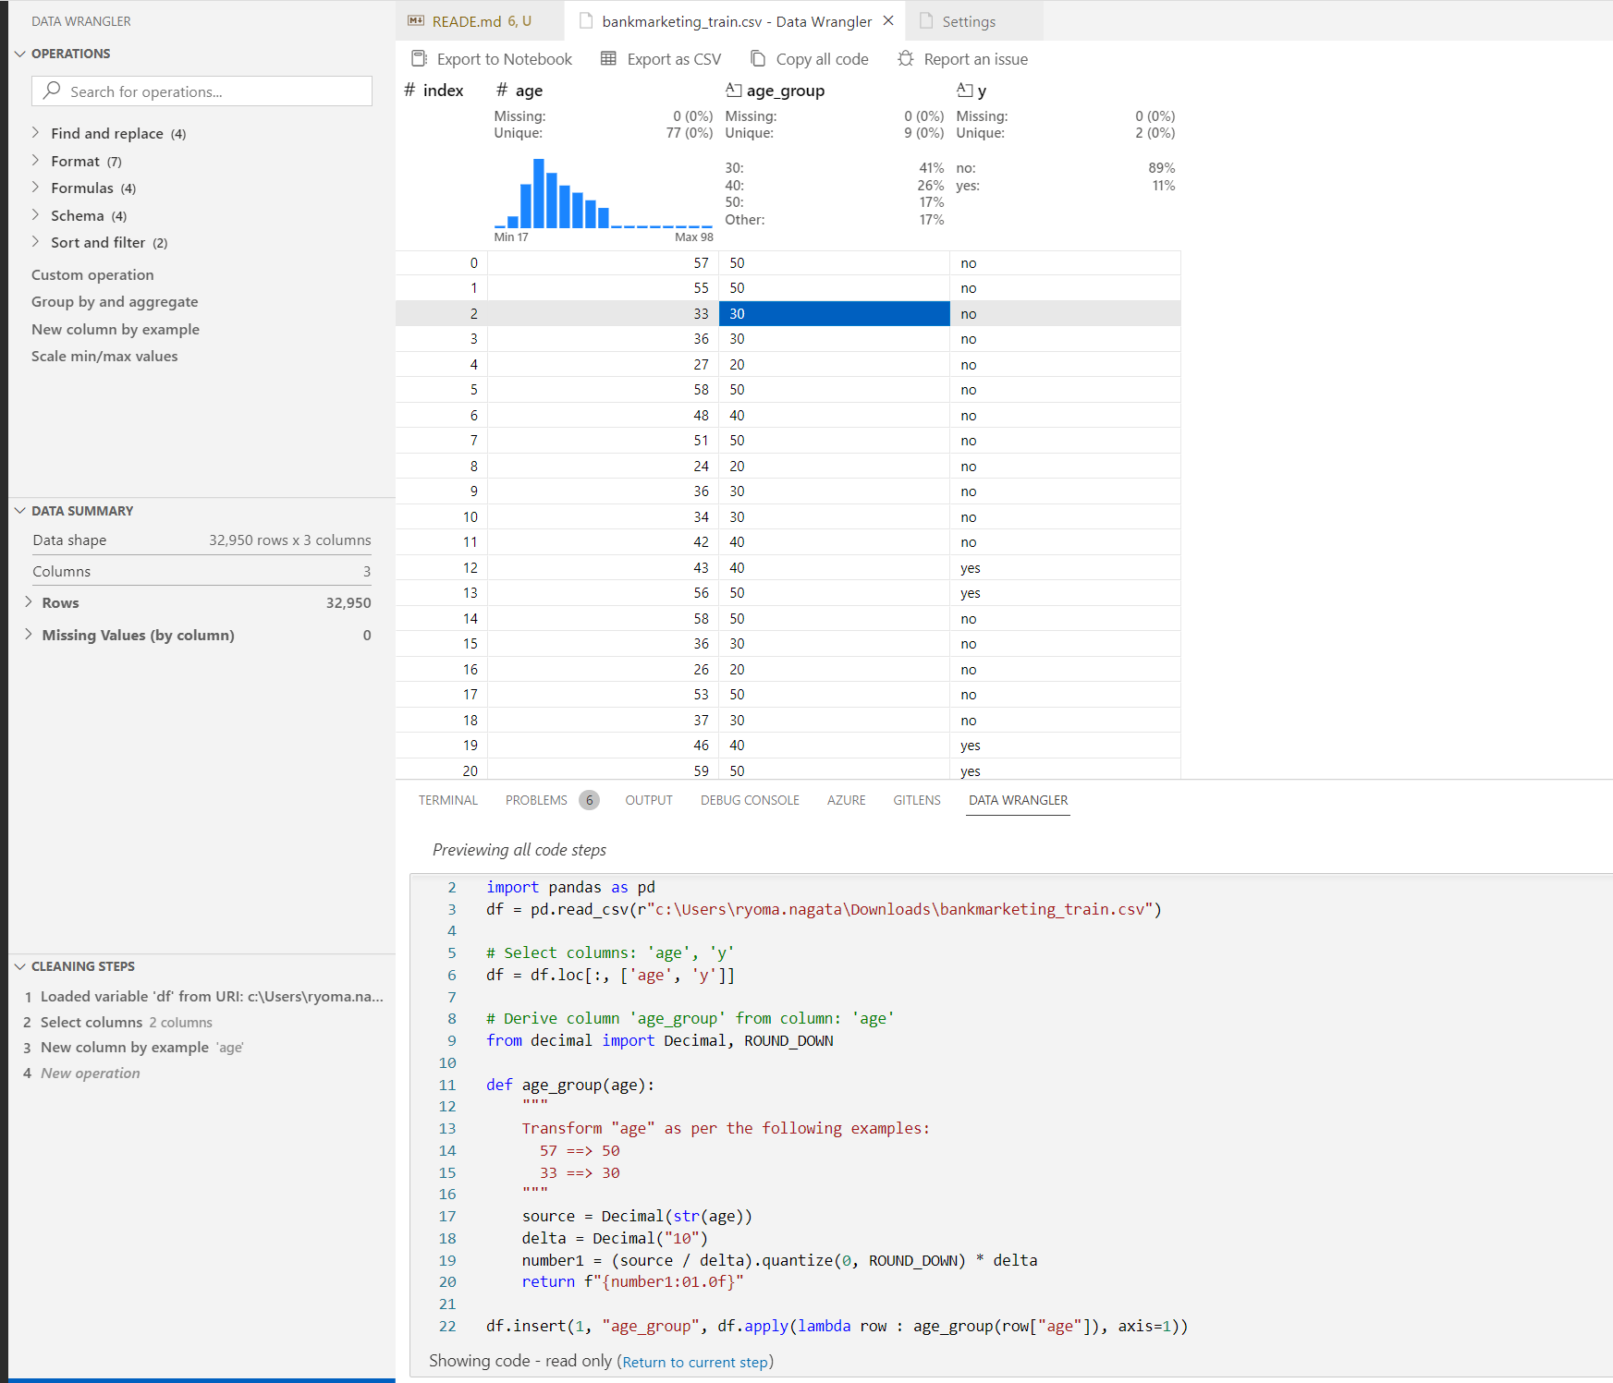The height and width of the screenshot is (1383, 1613).
Task: Switch to the PROBLEMS tab
Action: pos(536,800)
